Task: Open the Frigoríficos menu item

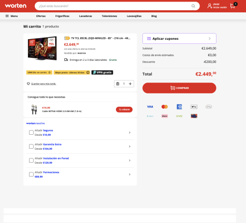Action: (62, 16)
